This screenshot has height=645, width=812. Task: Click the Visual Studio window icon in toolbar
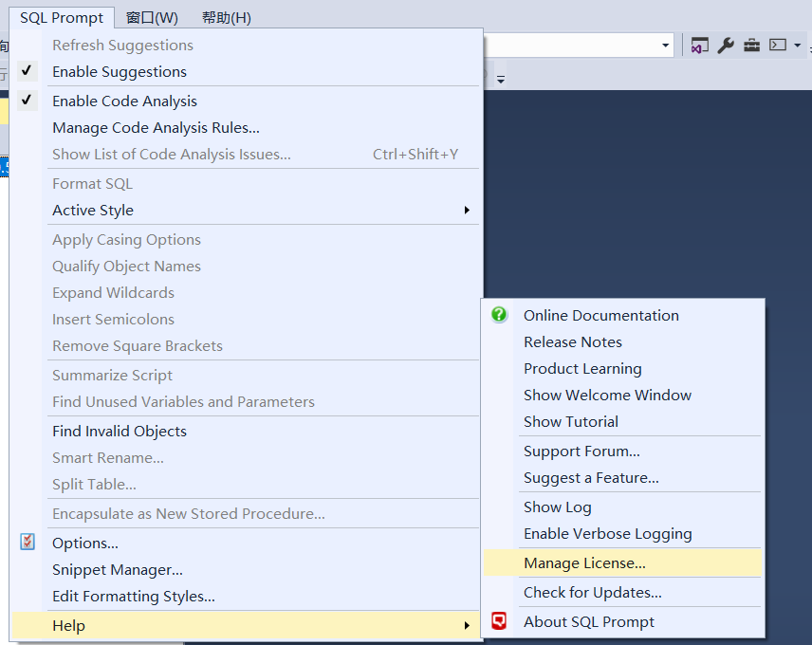pyautogui.click(x=700, y=46)
